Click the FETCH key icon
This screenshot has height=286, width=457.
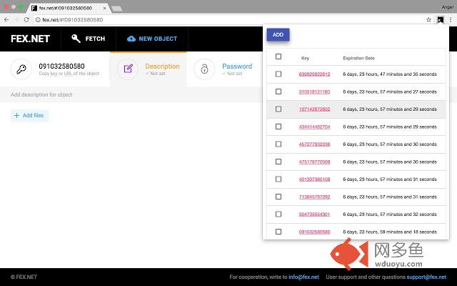pos(76,39)
